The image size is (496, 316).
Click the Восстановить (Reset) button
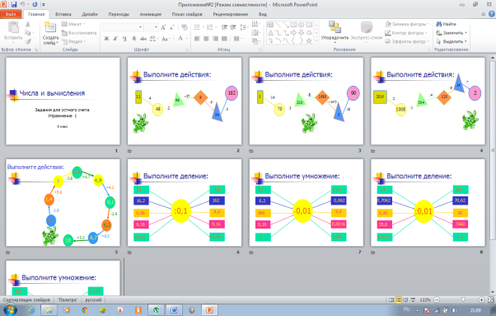point(79,33)
